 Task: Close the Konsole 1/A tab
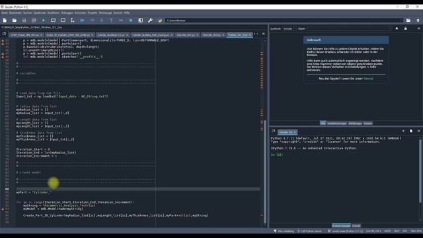click(295, 132)
